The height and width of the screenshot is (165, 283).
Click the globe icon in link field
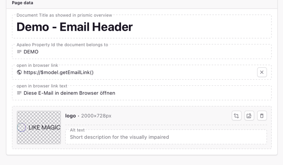coord(19,72)
